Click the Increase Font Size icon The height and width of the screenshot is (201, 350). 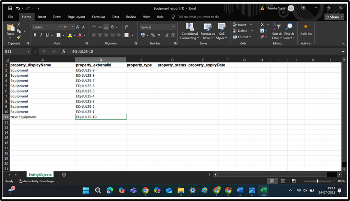pyautogui.click(x=77, y=27)
